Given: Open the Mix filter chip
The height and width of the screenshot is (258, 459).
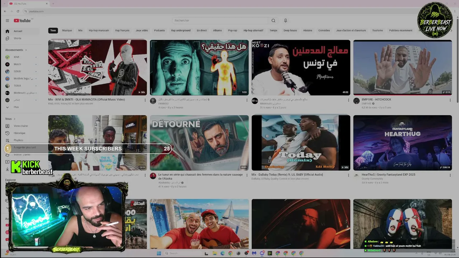Looking at the screenshot, I should (80, 30).
